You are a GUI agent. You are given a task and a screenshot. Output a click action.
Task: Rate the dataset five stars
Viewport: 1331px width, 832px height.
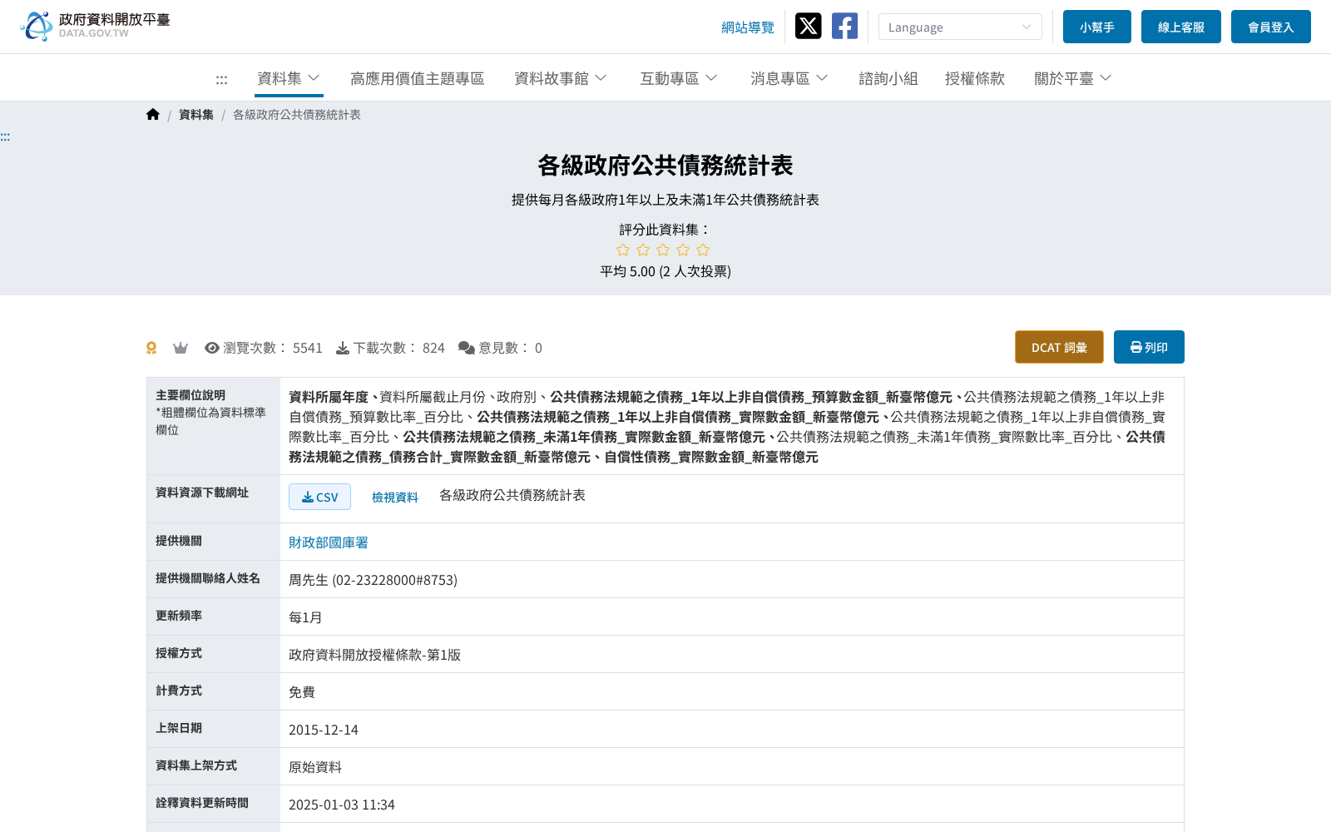[x=703, y=250]
